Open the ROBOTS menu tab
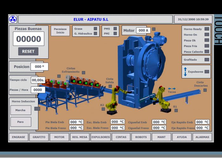222x158 pixels. (x=141, y=137)
